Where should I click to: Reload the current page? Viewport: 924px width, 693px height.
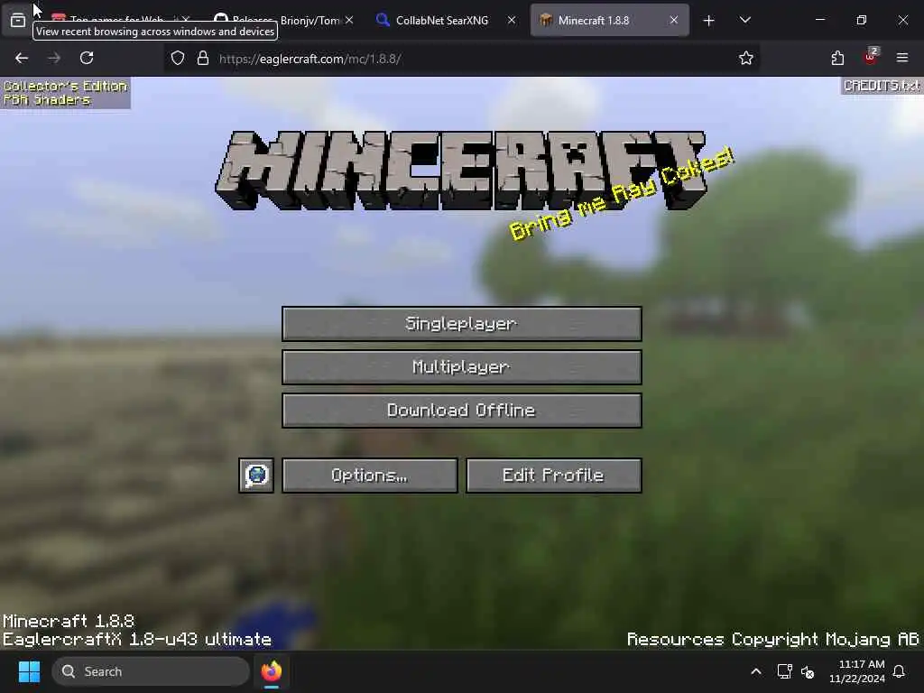(x=87, y=58)
